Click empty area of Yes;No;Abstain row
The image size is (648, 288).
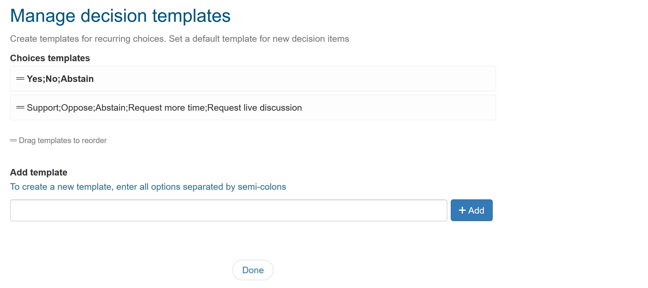[x=311, y=79]
